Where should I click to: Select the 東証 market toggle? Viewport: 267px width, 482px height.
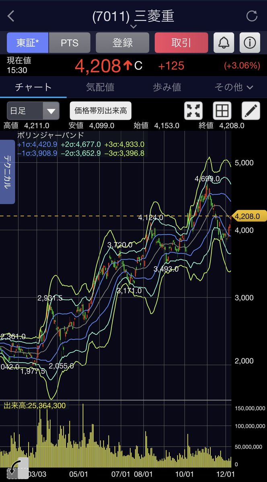click(28, 43)
